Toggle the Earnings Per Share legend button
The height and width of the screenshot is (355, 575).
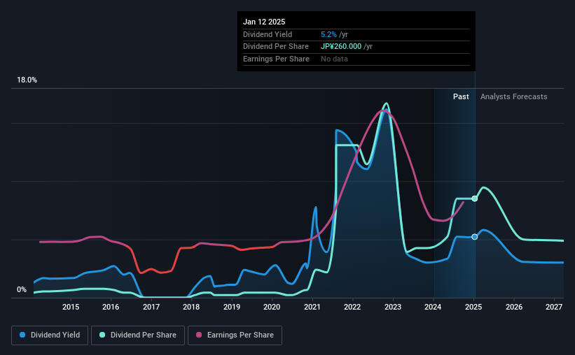pyautogui.click(x=235, y=335)
